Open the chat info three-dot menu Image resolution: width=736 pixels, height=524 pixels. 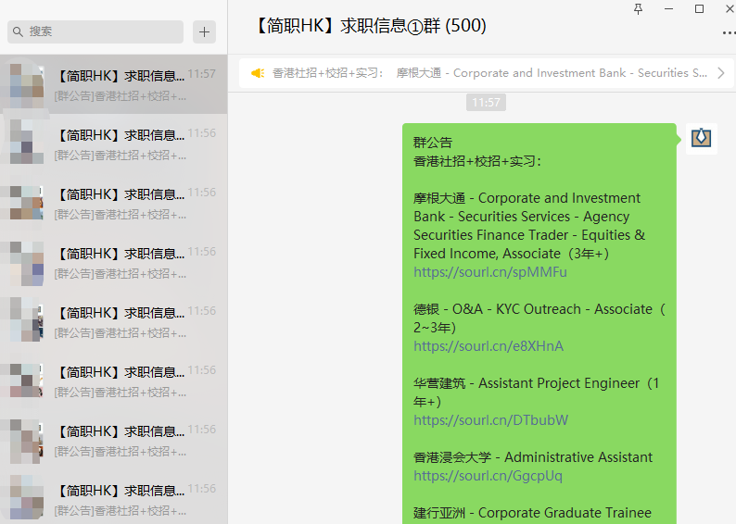(x=728, y=32)
